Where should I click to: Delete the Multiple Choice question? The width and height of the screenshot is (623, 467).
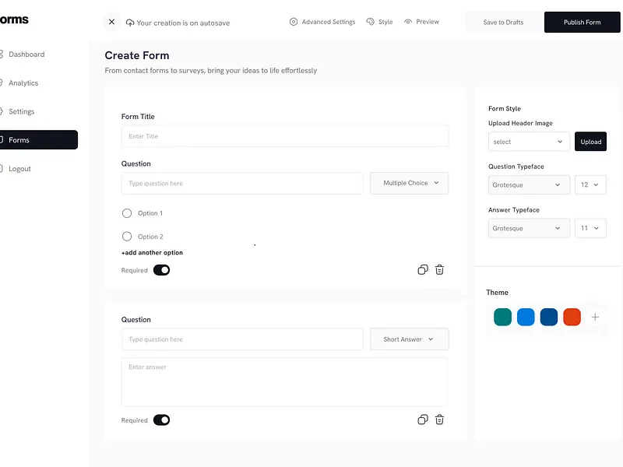coord(440,269)
